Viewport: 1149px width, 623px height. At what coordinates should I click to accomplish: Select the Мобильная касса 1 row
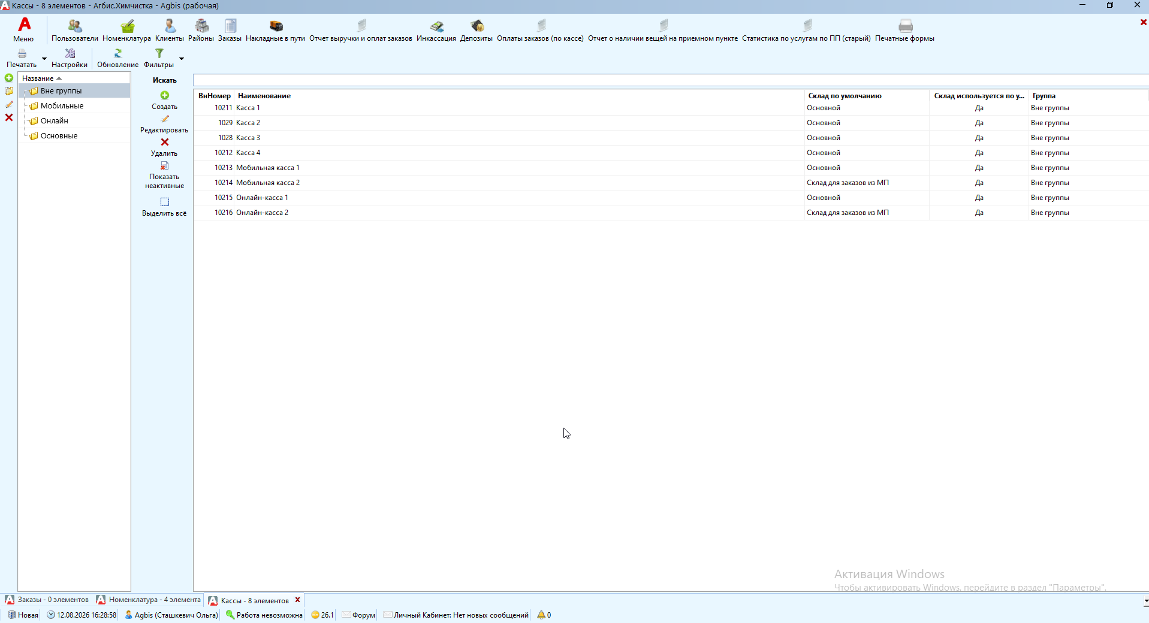[671, 168]
